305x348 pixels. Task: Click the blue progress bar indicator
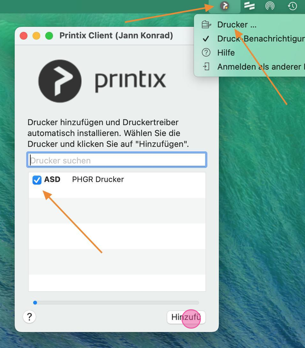(35, 303)
